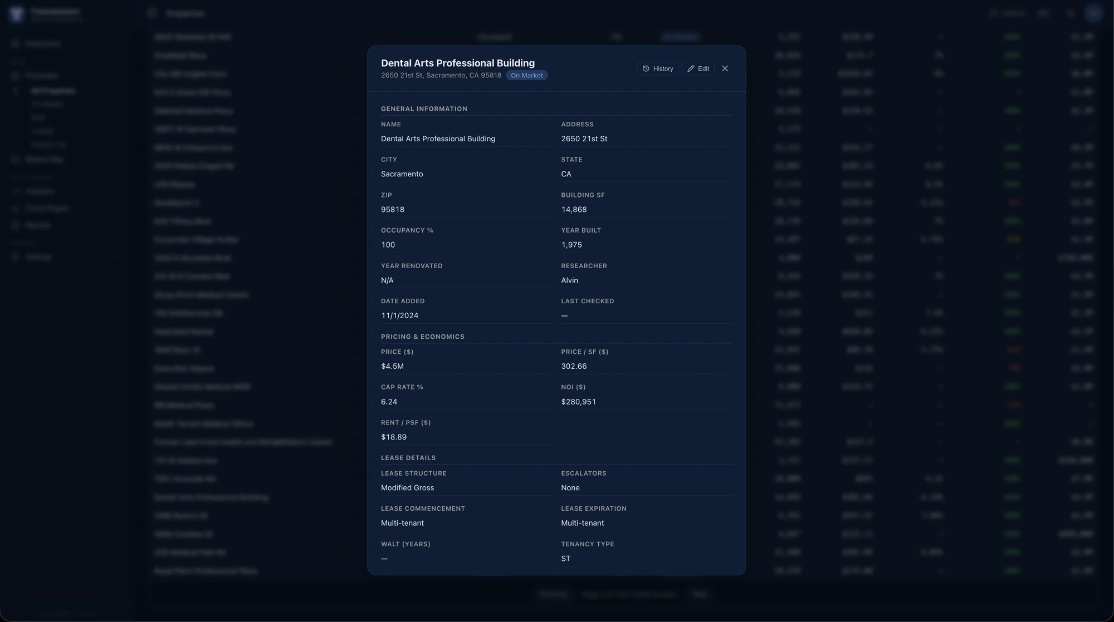Click the Date Added field label

click(403, 301)
